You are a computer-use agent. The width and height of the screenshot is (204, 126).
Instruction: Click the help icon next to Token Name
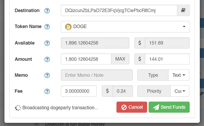click(x=47, y=27)
